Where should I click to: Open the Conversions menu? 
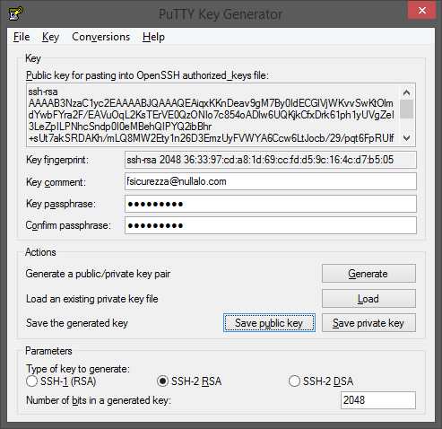click(x=101, y=37)
